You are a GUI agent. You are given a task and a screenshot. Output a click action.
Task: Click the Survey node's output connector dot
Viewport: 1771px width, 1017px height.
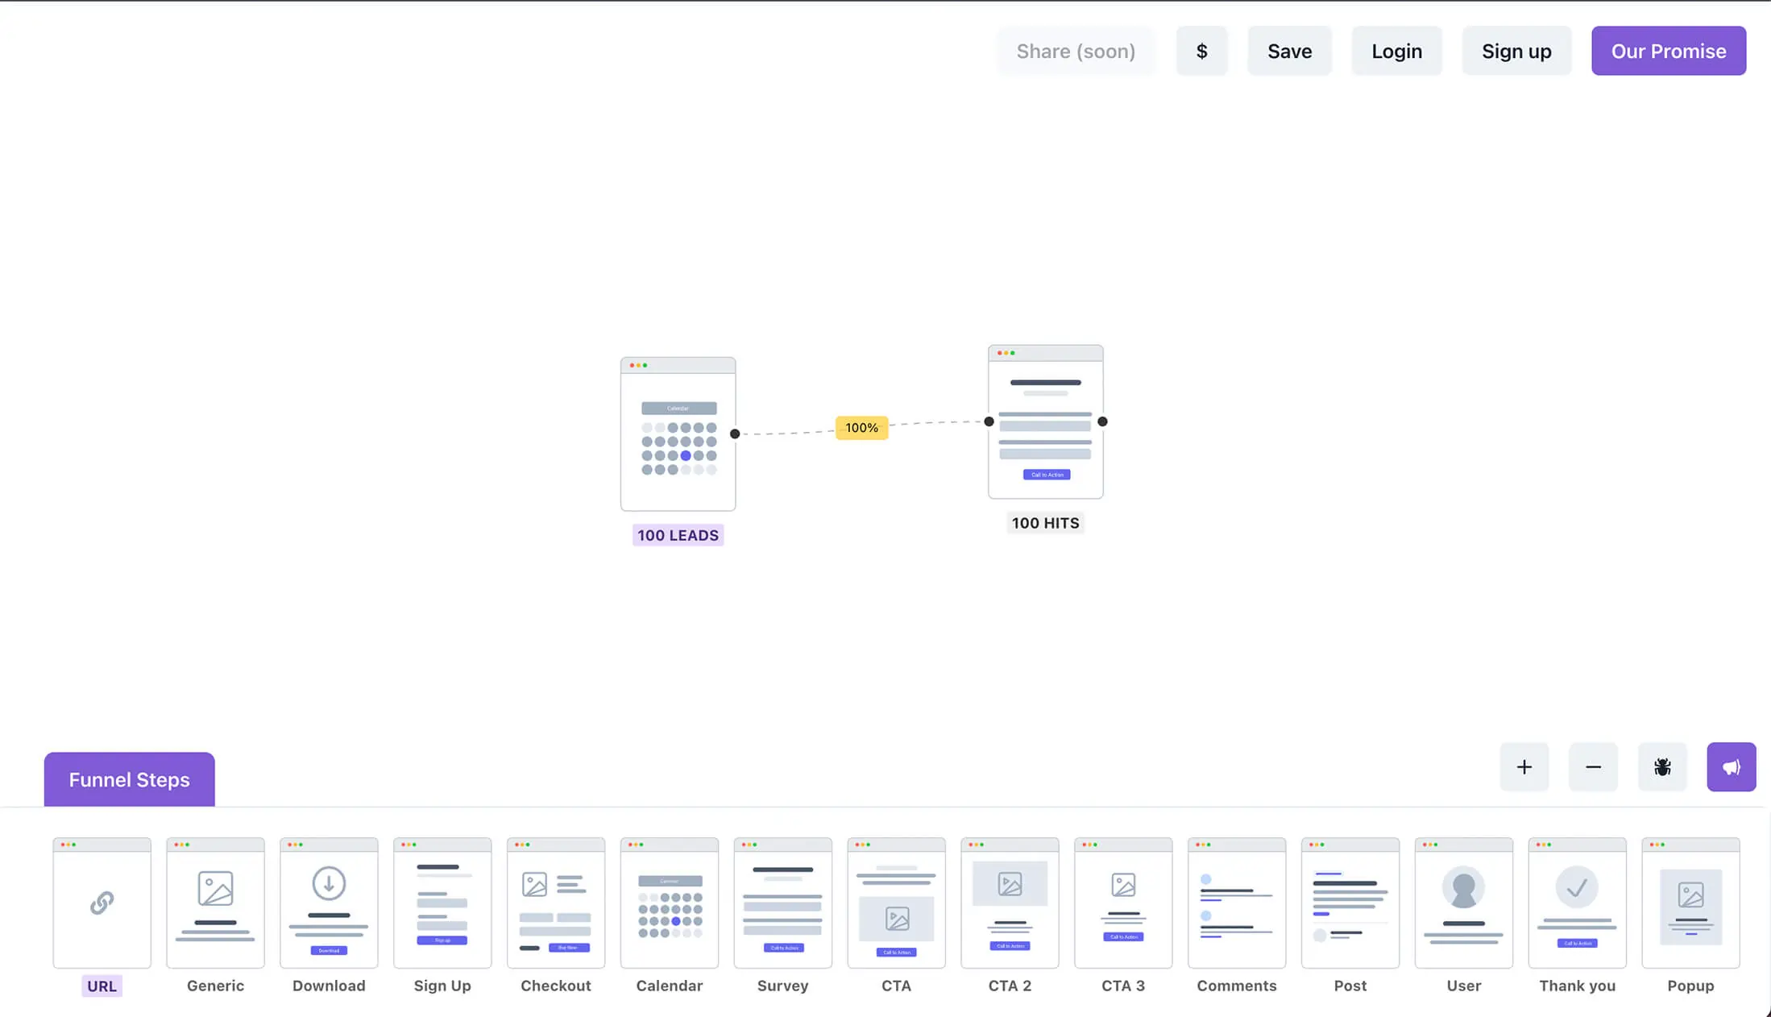(x=1103, y=421)
